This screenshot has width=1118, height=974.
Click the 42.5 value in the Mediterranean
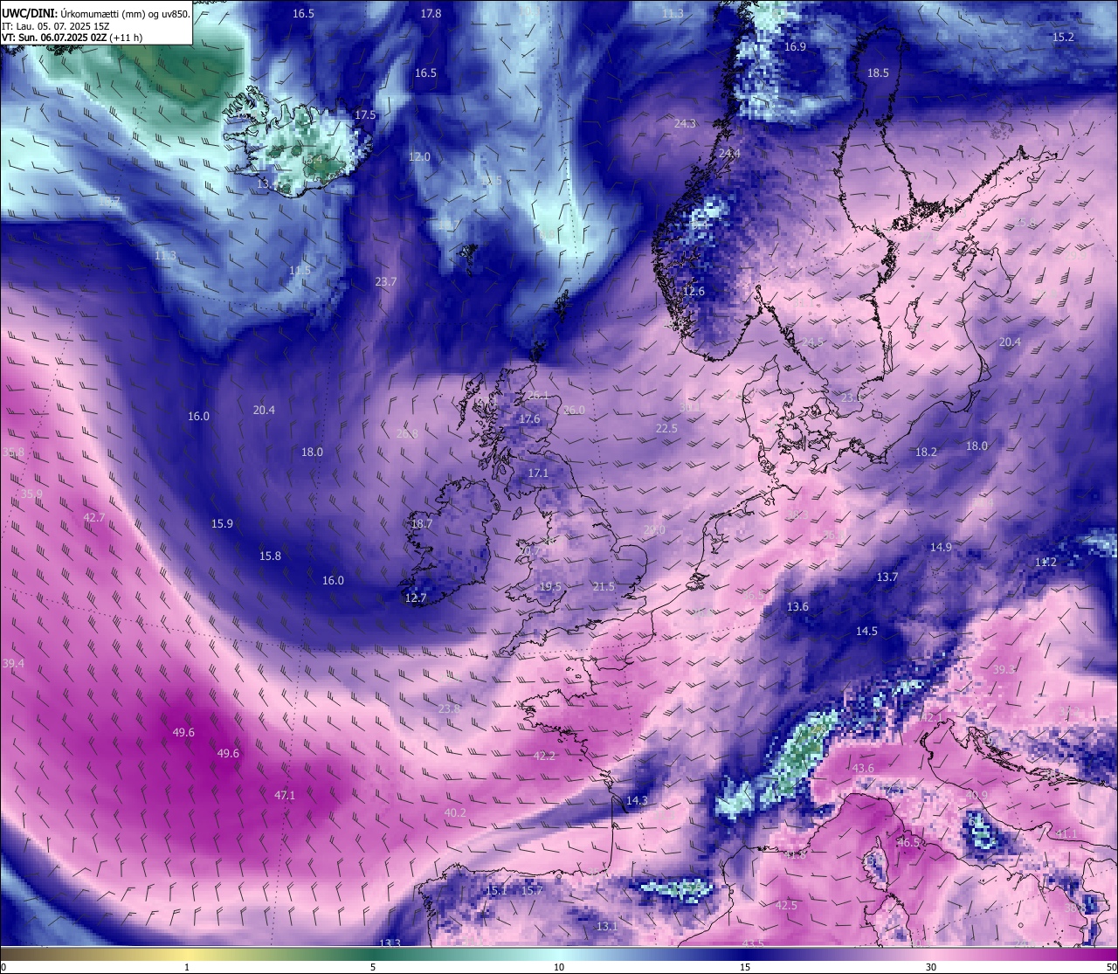point(786,906)
